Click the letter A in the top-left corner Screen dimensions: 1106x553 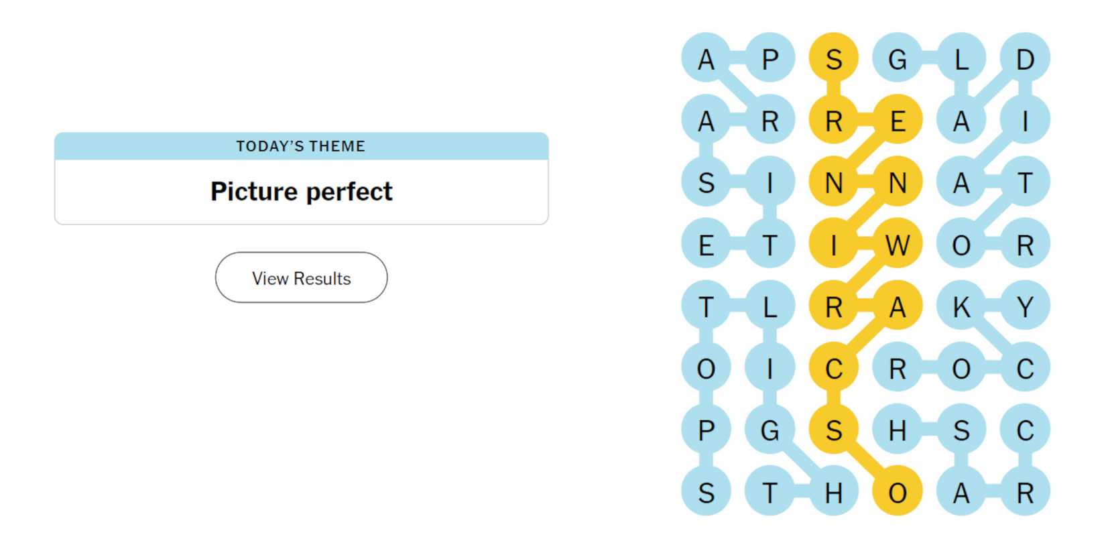pos(706,60)
